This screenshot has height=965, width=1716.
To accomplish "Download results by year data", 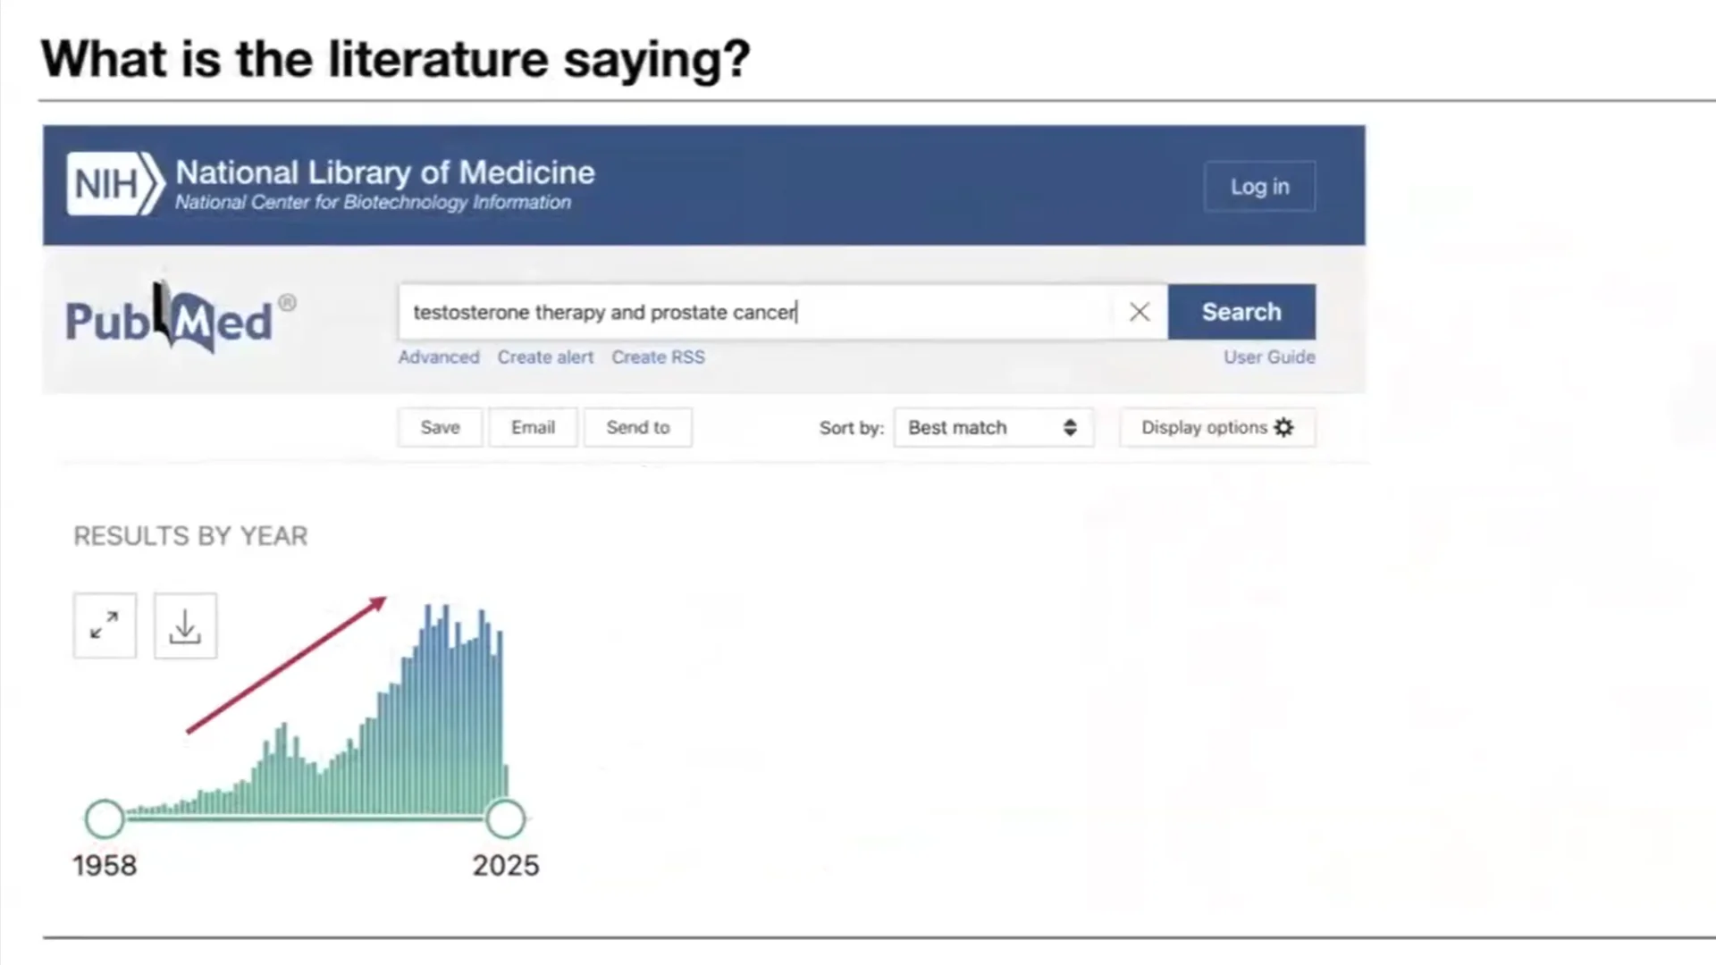I will coord(185,625).
